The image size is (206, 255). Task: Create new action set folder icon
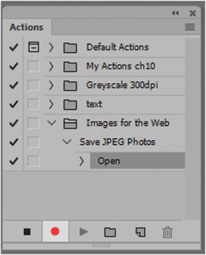(110, 232)
